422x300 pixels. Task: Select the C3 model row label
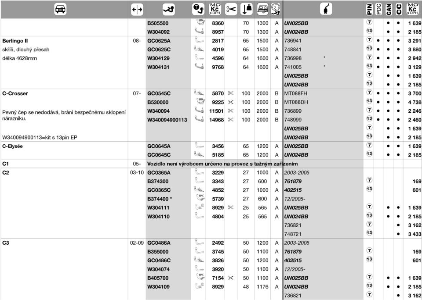click(5, 243)
